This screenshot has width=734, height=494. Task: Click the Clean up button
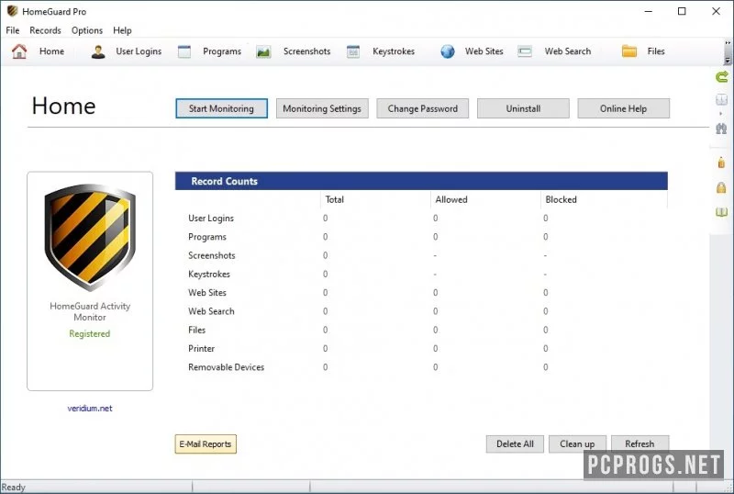click(577, 443)
